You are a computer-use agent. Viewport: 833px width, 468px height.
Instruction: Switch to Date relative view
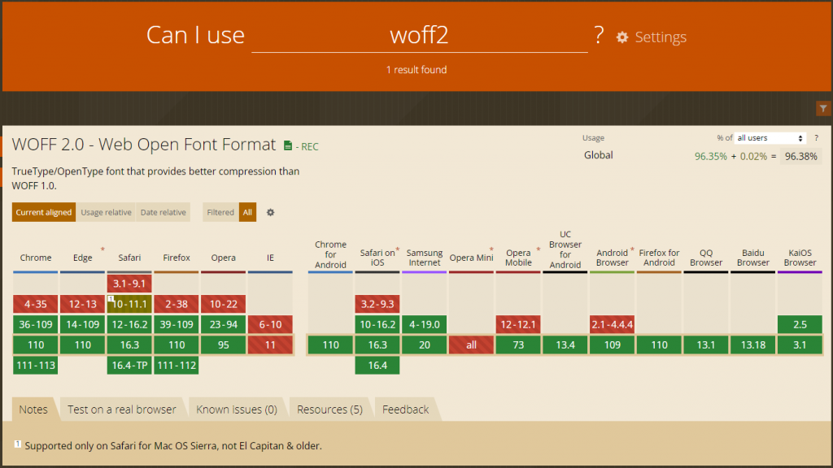click(x=163, y=212)
